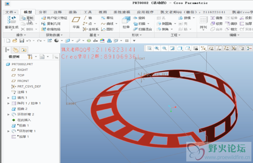This screenshot has width=253, height=163.
Task: Save the model with the disk icon
Action: point(22,41)
